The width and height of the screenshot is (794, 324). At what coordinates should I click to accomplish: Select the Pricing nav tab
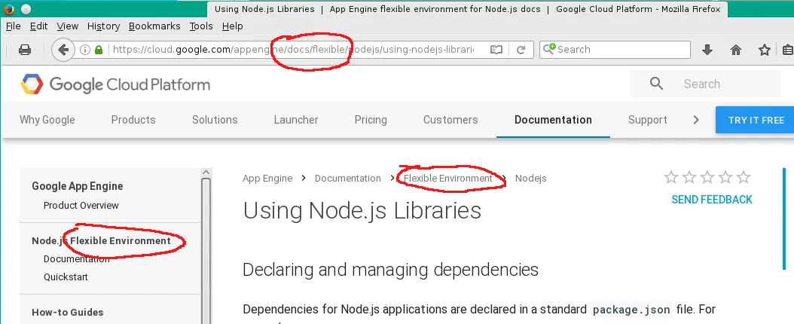(371, 120)
